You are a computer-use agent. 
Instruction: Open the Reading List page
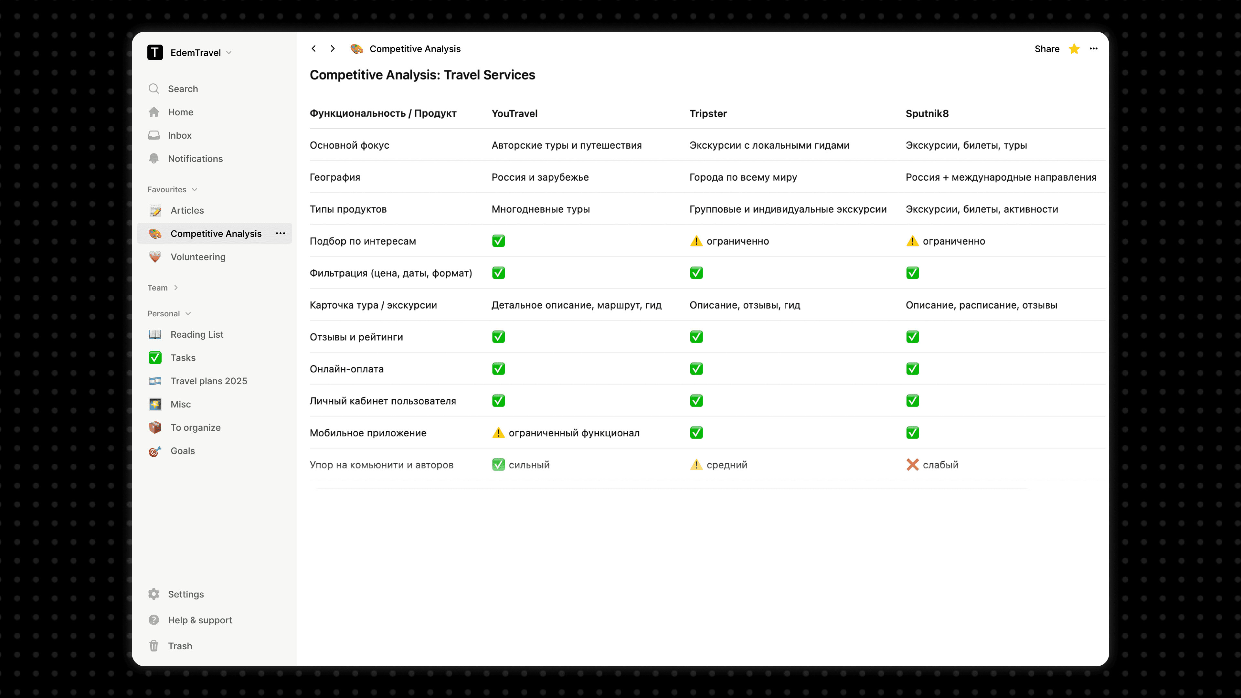196,334
